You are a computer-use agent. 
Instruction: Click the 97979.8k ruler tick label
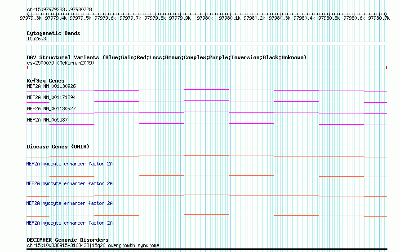pyautogui.click(x=155, y=18)
